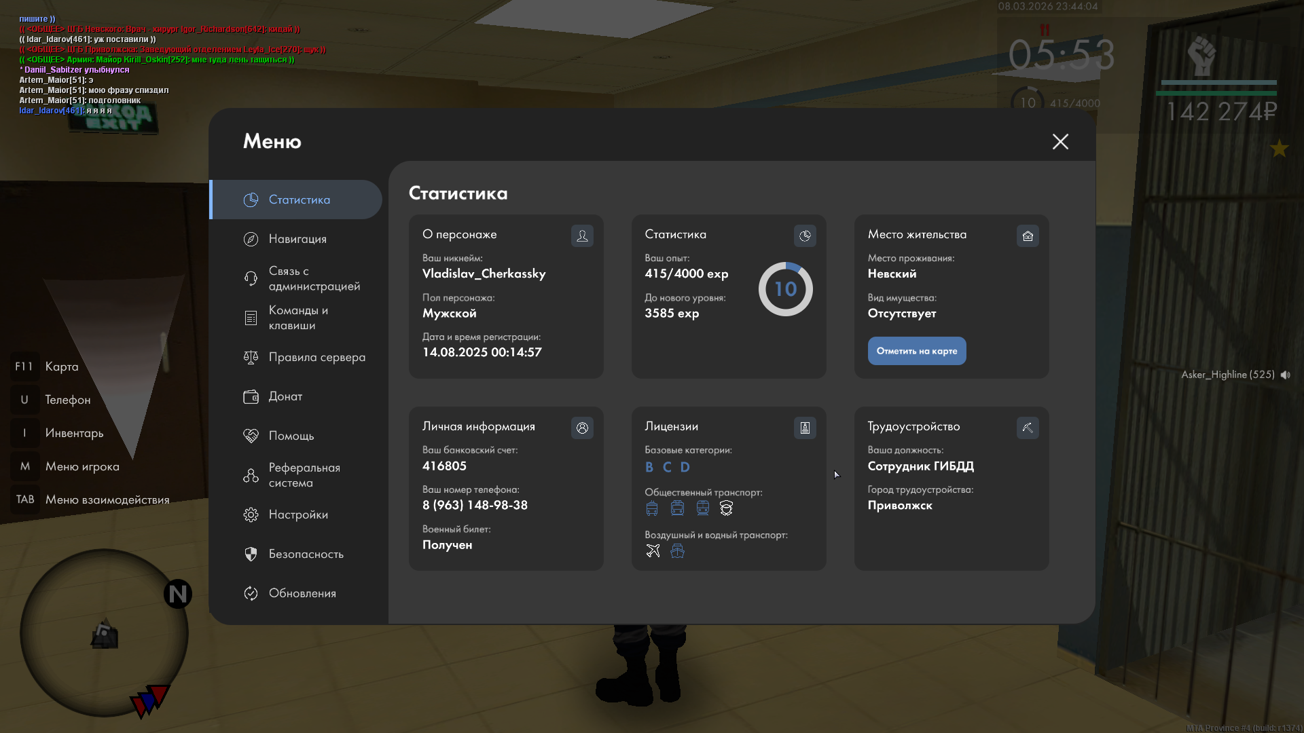Click the pie chart icon in Статистика card
The width and height of the screenshot is (1304, 733).
click(x=805, y=236)
